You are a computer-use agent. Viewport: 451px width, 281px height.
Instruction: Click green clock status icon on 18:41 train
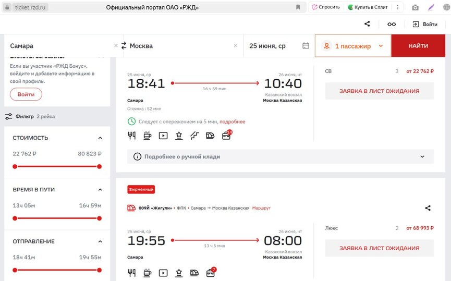point(131,121)
